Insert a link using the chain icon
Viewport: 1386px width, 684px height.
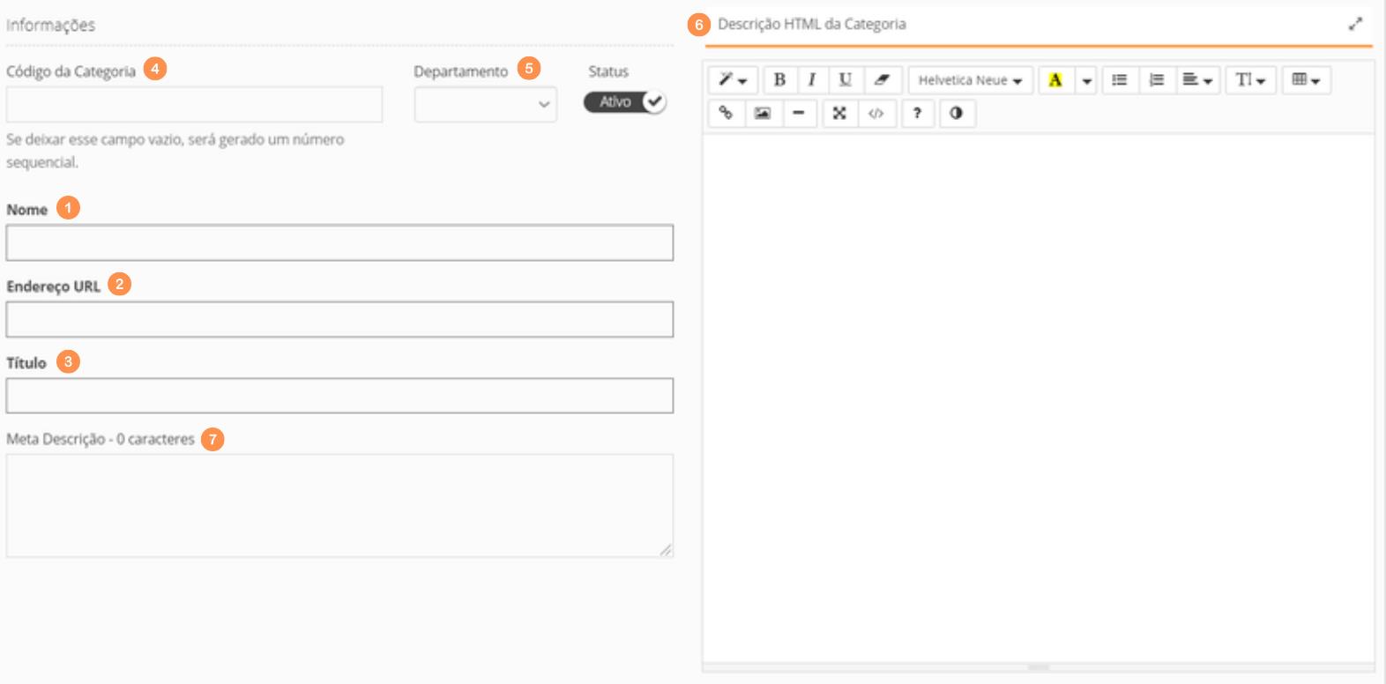click(726, 113)
